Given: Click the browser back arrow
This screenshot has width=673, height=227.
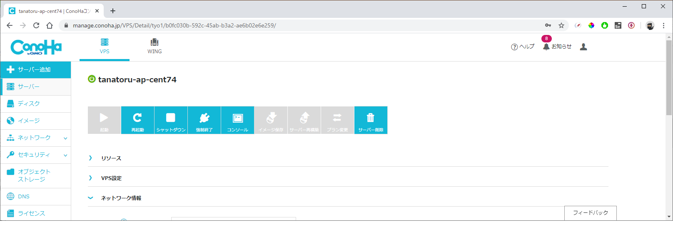Looking at the screenshot, I should click(10, 25).
